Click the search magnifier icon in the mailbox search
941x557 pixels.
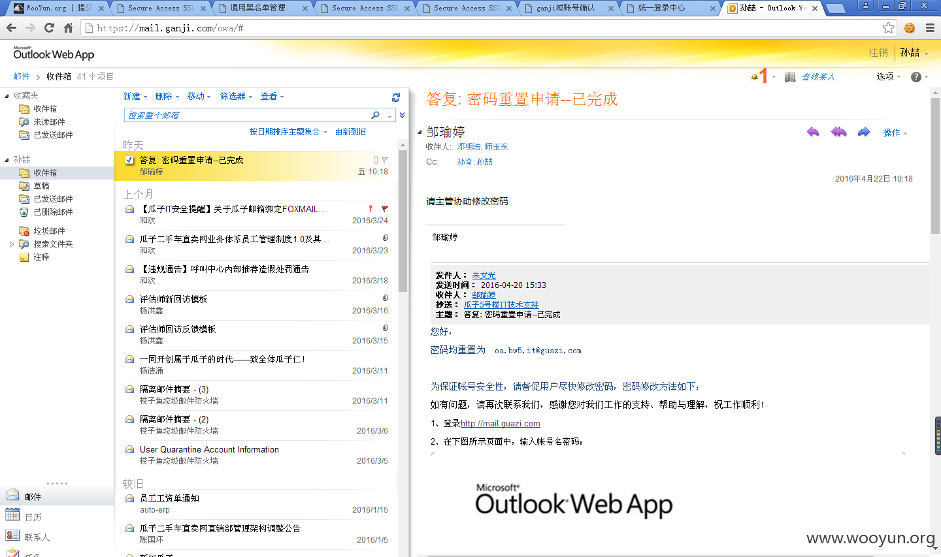tap(375, 115)
